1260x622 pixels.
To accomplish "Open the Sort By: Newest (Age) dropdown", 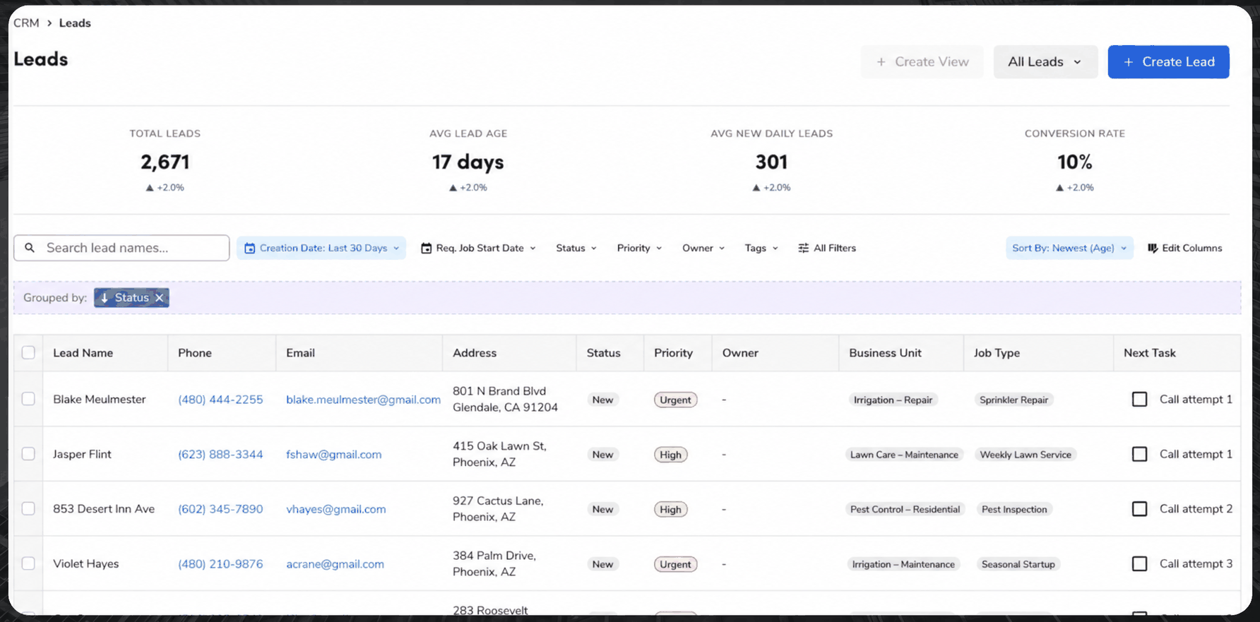I will pyautogui.click(x=1069, y=248).
